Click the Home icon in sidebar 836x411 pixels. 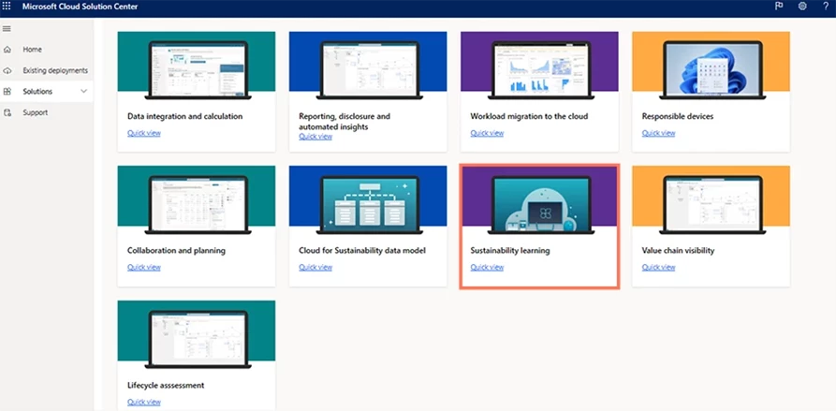point(7,49)
